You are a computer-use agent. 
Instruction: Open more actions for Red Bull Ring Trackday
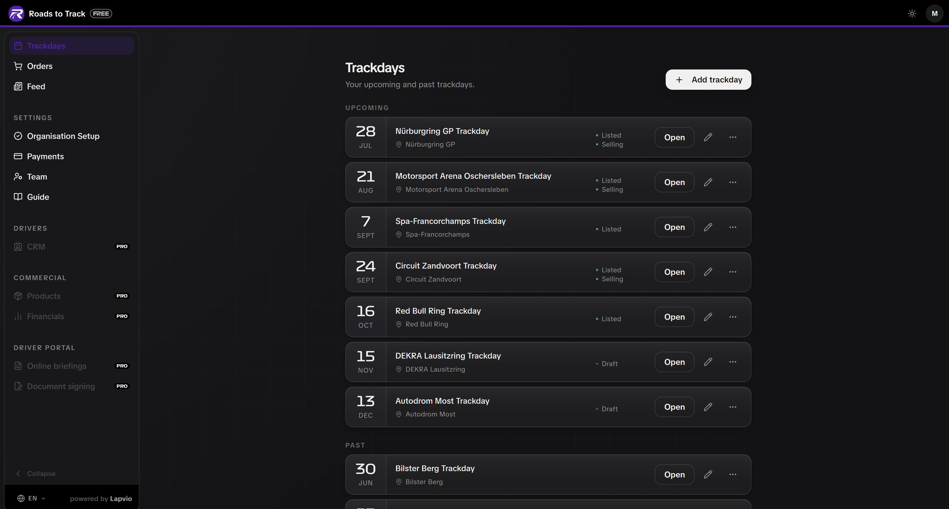pyautogui.click(x=733, y=317)
